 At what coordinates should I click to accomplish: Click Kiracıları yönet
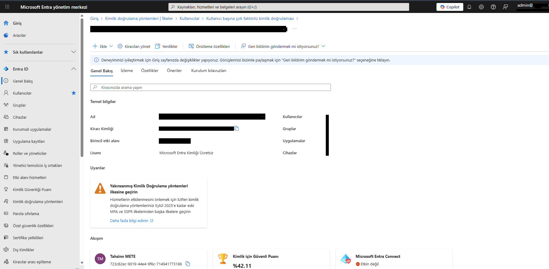134,46
